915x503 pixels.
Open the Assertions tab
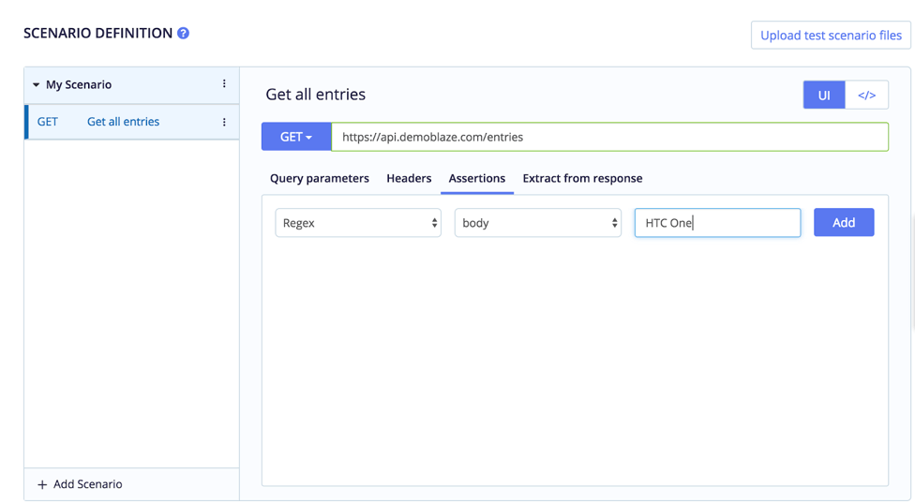477,178
